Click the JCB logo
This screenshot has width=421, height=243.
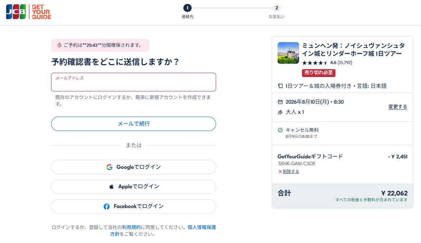[16, 12]
